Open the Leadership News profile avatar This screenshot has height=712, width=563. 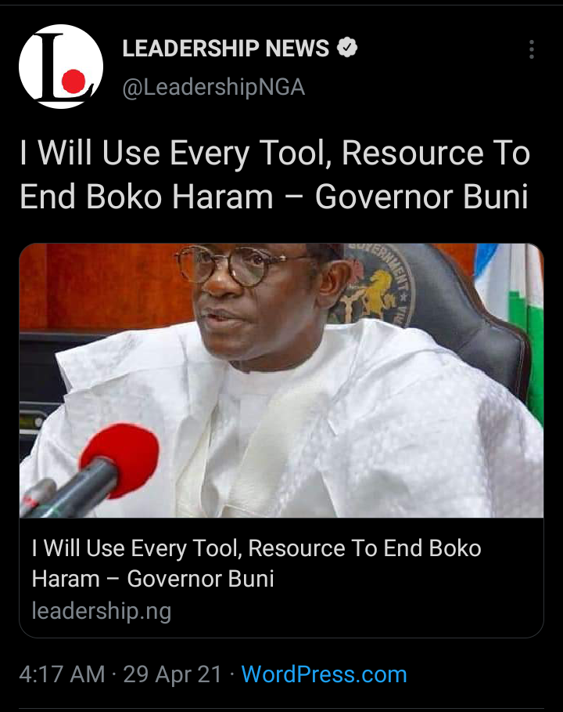(61, 67)
